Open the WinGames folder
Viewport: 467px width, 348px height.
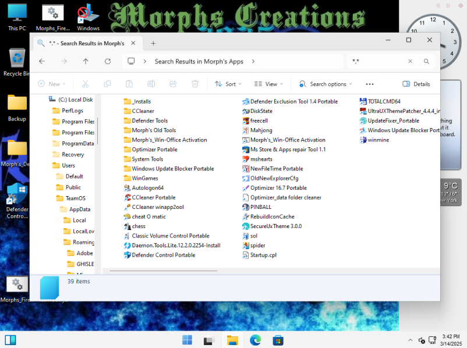(x=141, y=178)
